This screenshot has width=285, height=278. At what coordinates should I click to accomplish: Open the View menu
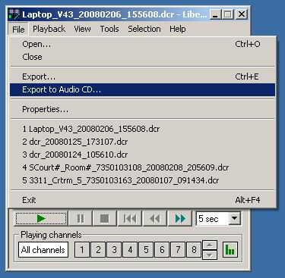click(x=82, y=29)
